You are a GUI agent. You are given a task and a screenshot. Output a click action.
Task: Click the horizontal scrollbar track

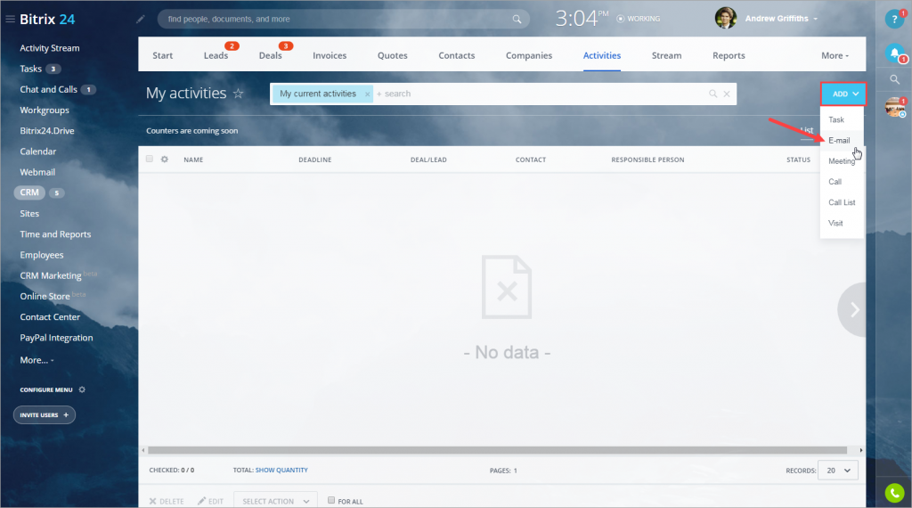pos(497,450)
